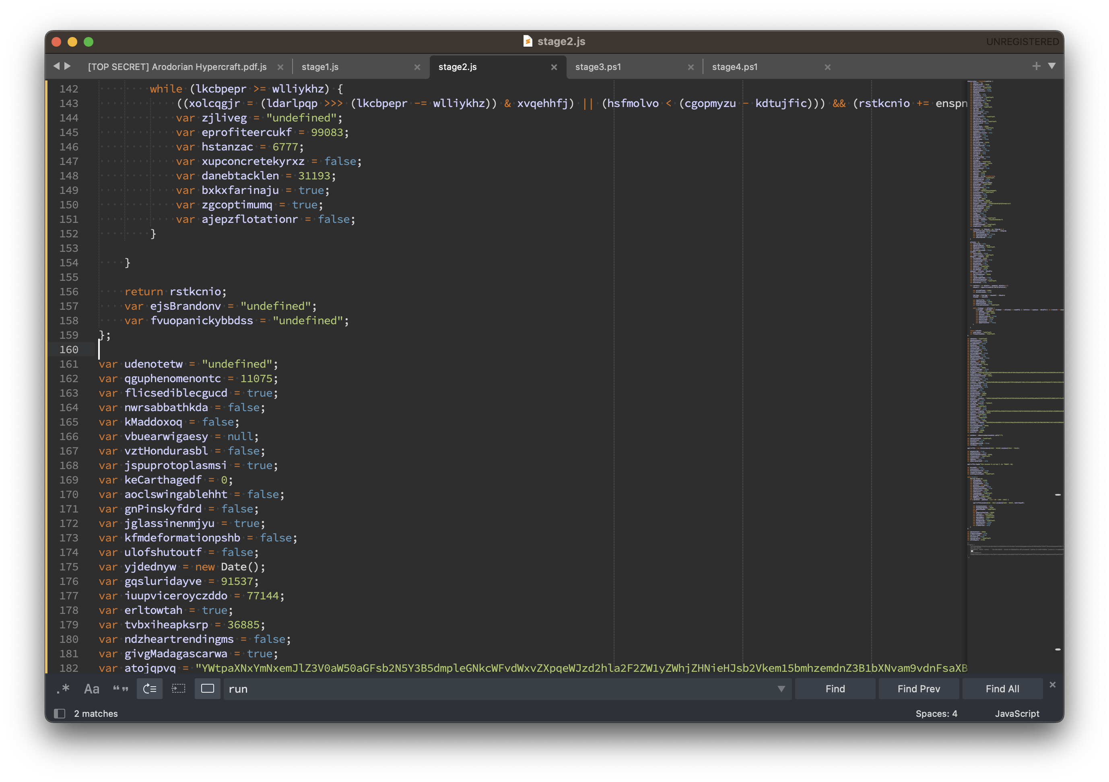Viewport: 1109px width, 782px height.
Task: Toggle highlight matches icon
Action: 208,689
